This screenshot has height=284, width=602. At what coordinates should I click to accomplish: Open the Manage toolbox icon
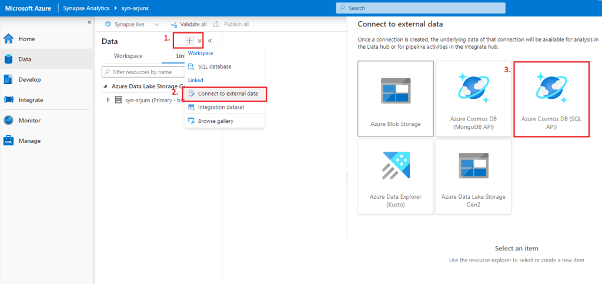click(9, 141)
